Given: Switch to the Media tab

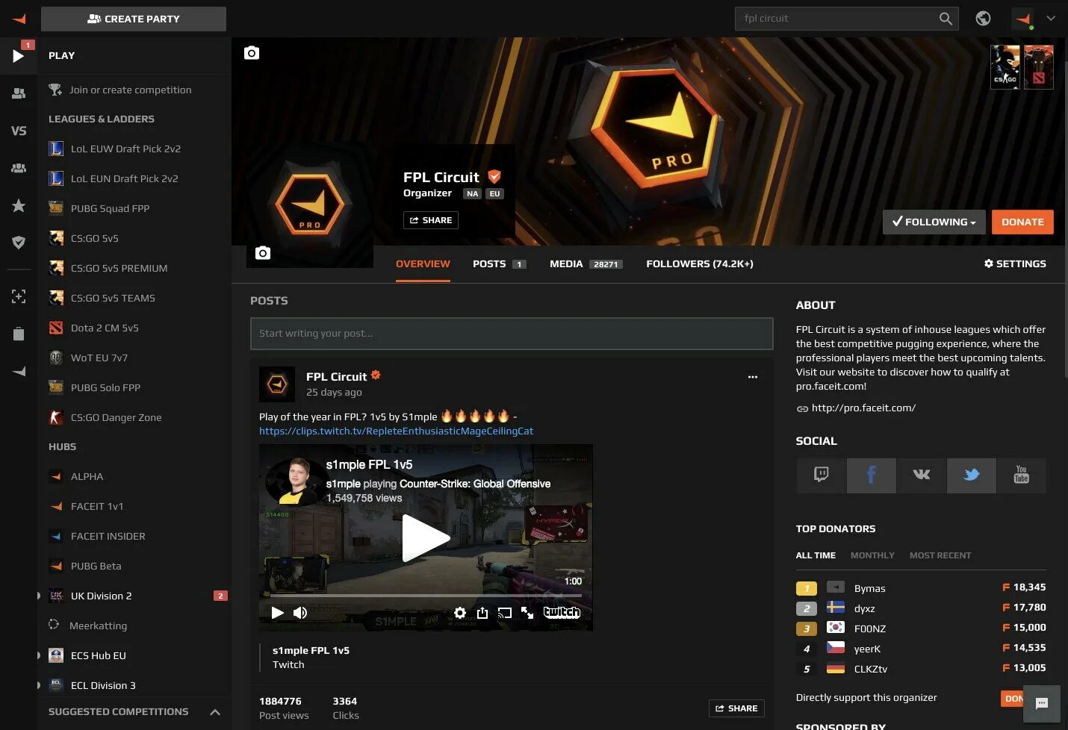Looking at the screenshot, I should tap(586, 264).
